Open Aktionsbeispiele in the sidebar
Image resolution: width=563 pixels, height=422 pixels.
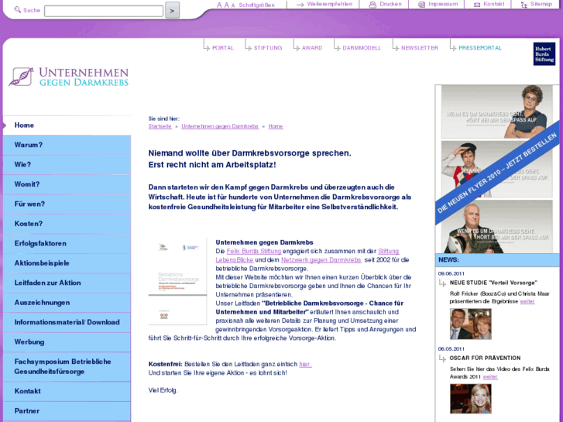pyautogui.click(x=67, y=263)
